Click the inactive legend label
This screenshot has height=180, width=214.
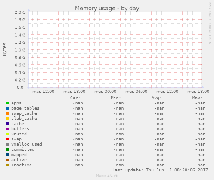tap(22, 165)
